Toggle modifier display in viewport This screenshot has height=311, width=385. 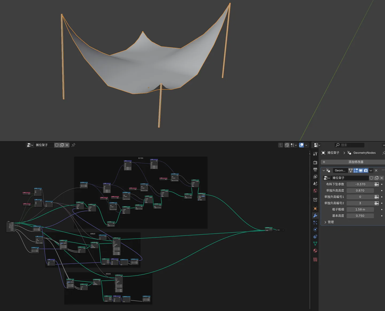(x=361, y=170)
